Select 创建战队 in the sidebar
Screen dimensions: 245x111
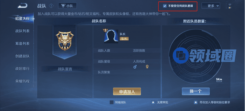click(22, 56)
